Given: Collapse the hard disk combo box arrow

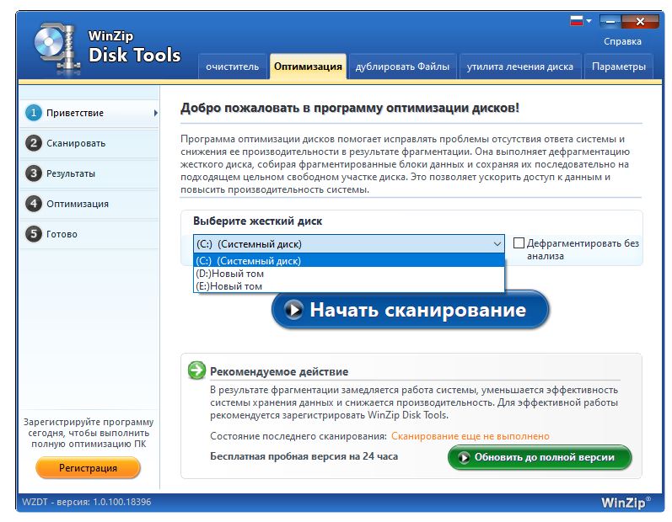Looking at the screenshot, I should (497, 244).
